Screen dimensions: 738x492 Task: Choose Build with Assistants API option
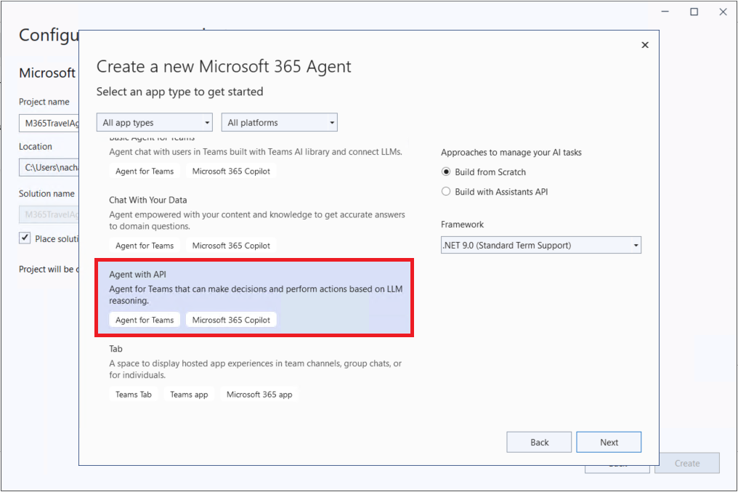(x=446, y=192)
